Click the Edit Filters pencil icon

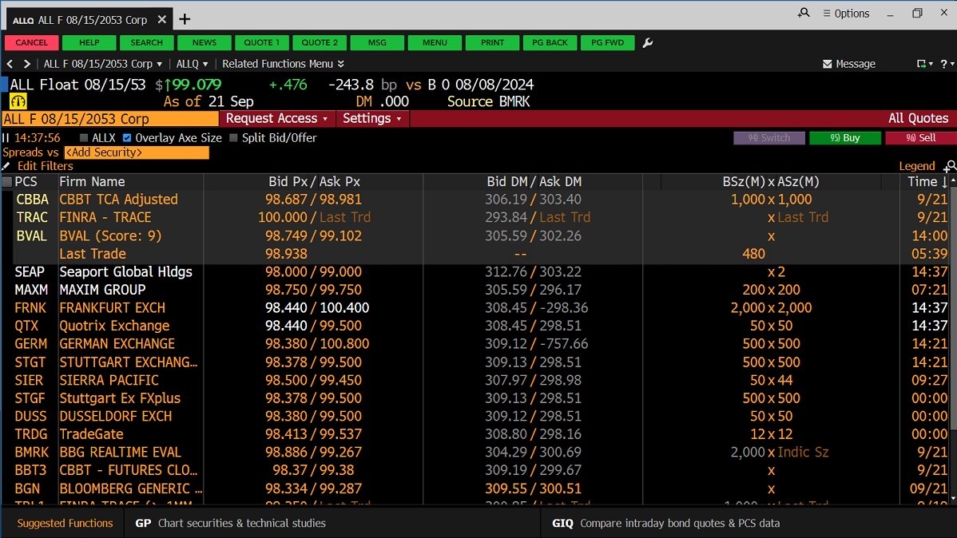pos(6,166)
